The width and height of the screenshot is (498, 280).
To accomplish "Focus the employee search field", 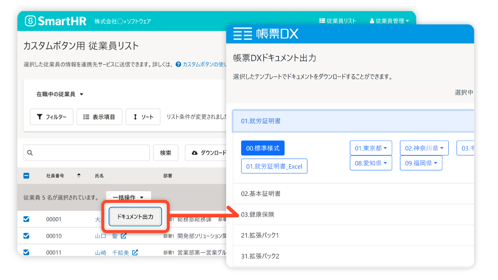I will tap(86, 153).
